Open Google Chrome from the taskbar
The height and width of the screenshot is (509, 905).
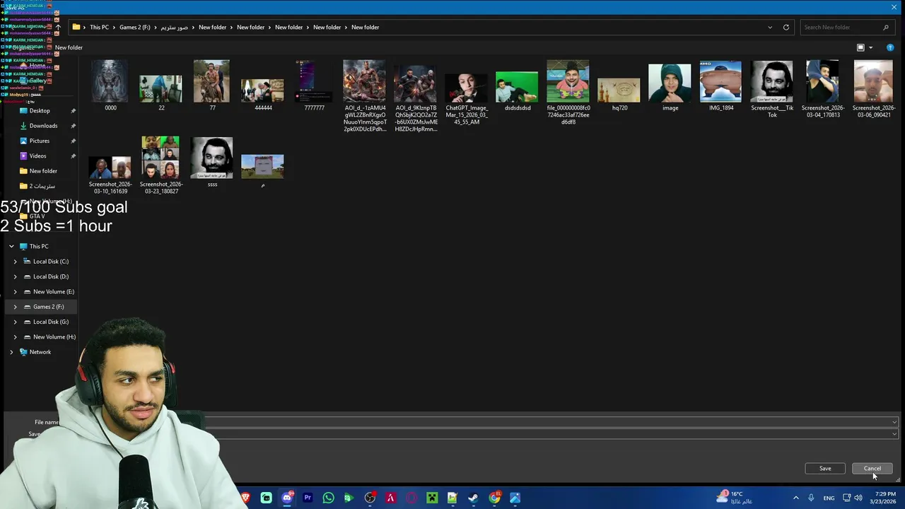[494, 498]
